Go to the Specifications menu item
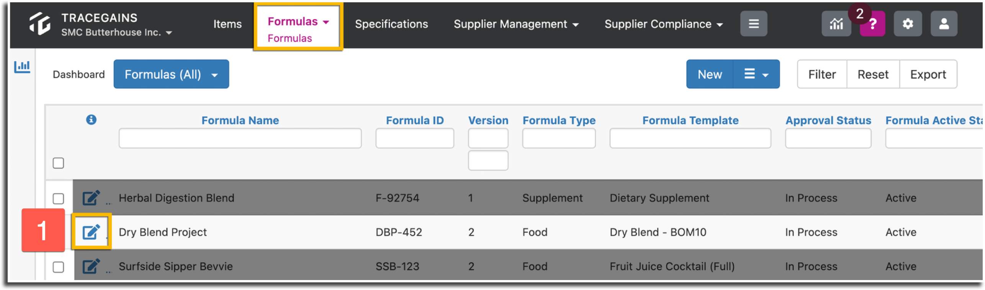 tap(391, 24)
